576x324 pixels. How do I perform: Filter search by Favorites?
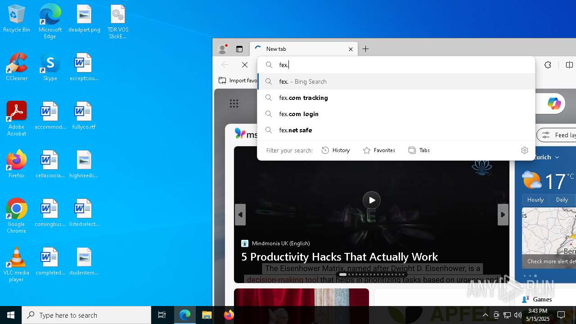coord(379,150)
